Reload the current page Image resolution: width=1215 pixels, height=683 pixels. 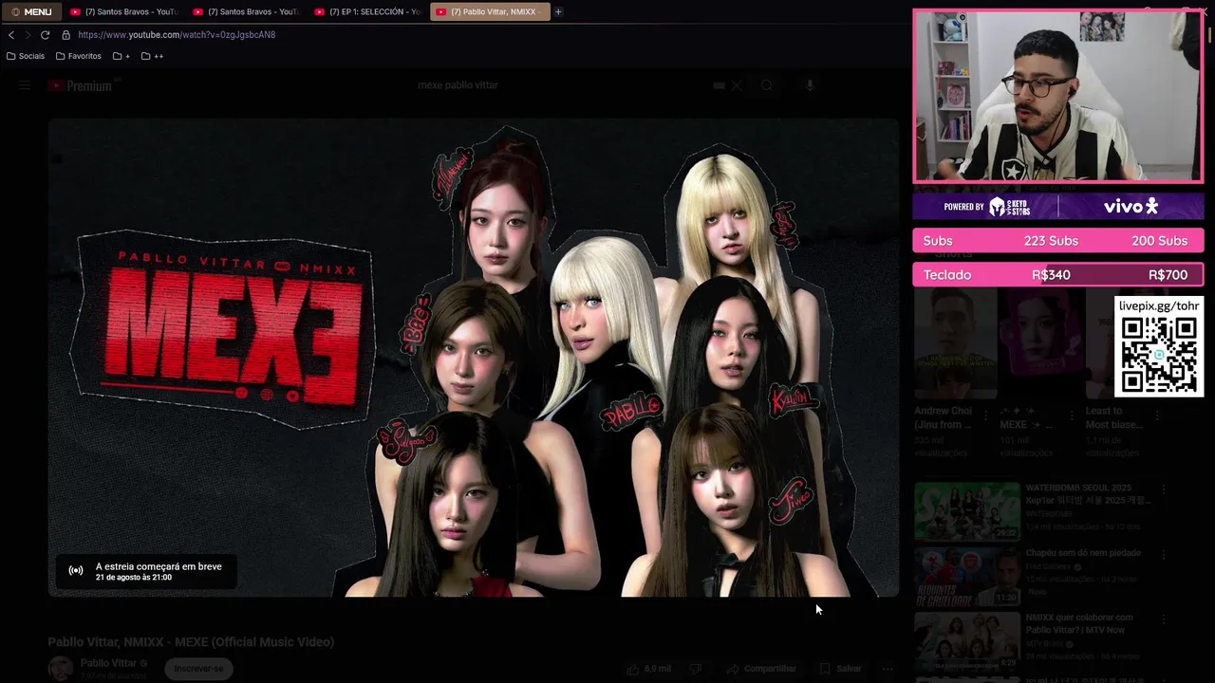[x=45, y=34]
